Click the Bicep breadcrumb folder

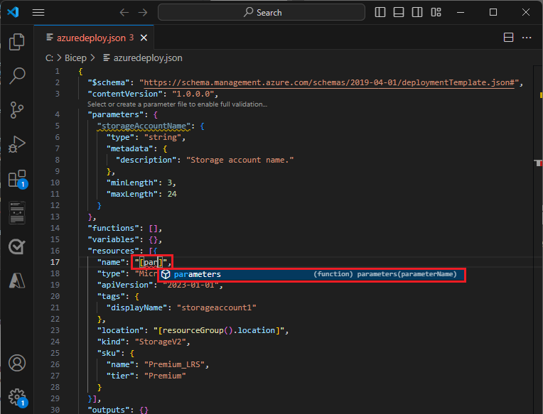pos(75,58)
